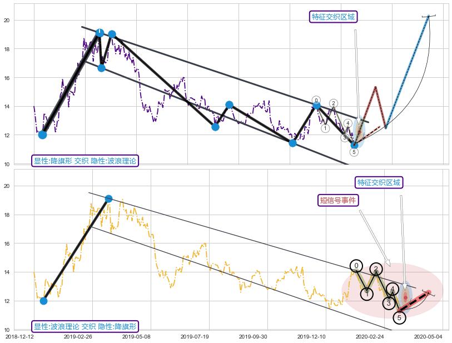Click circled marker 0 in bottom chart
This screenshot has height=343, width=452.
(356, 266)
